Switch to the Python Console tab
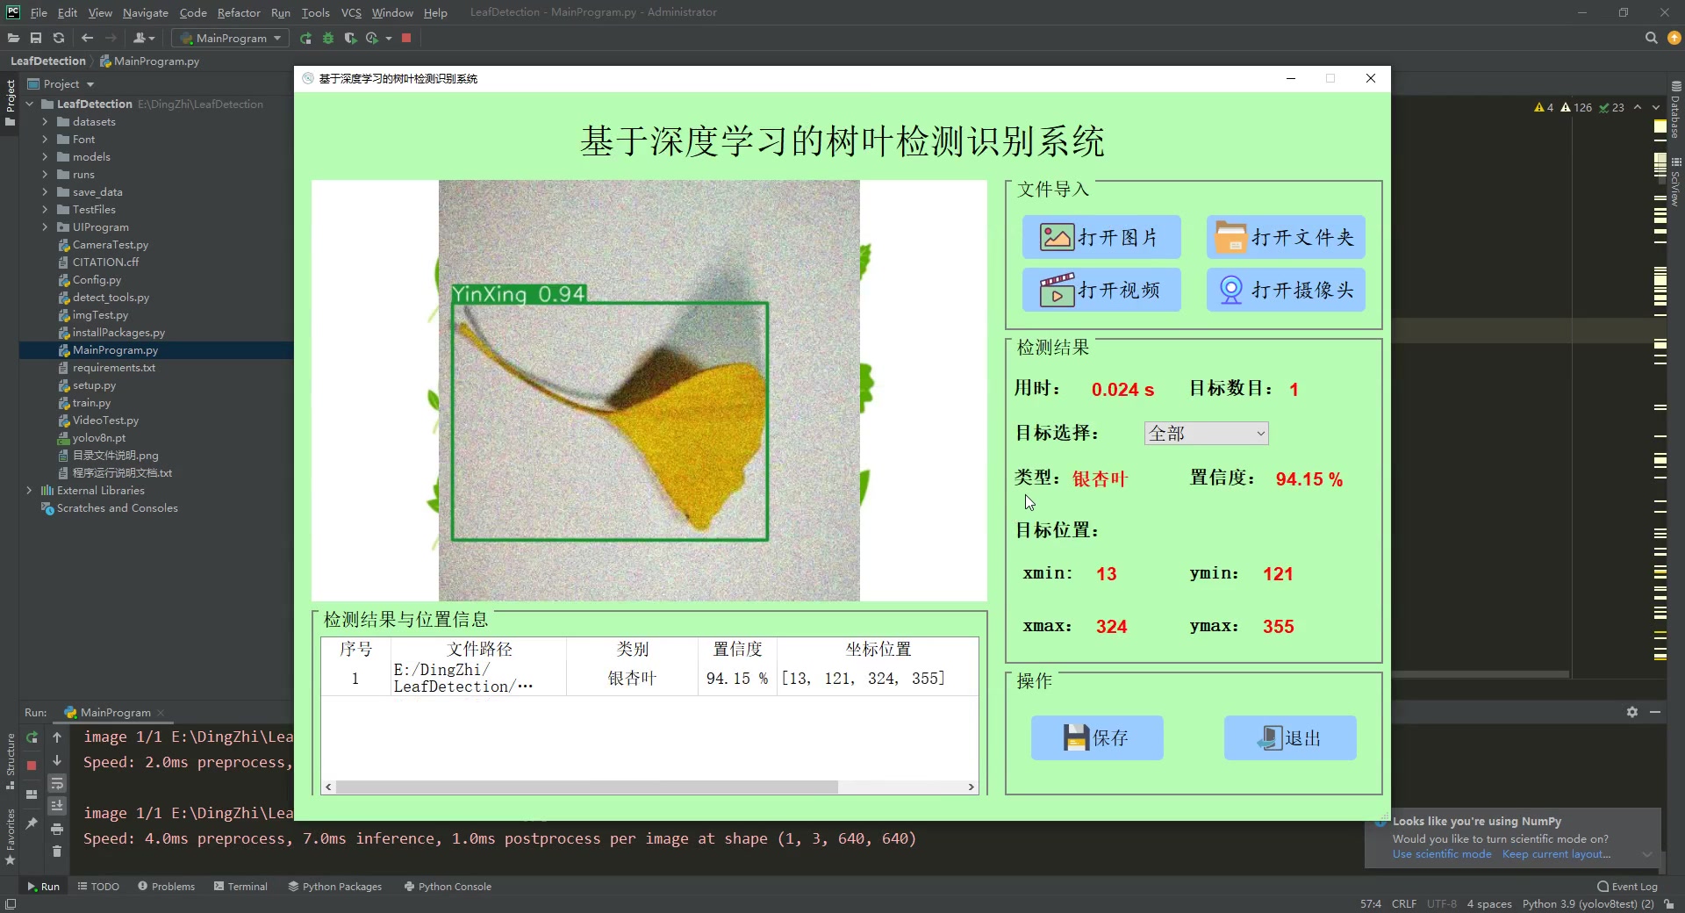 pos(448,886)
